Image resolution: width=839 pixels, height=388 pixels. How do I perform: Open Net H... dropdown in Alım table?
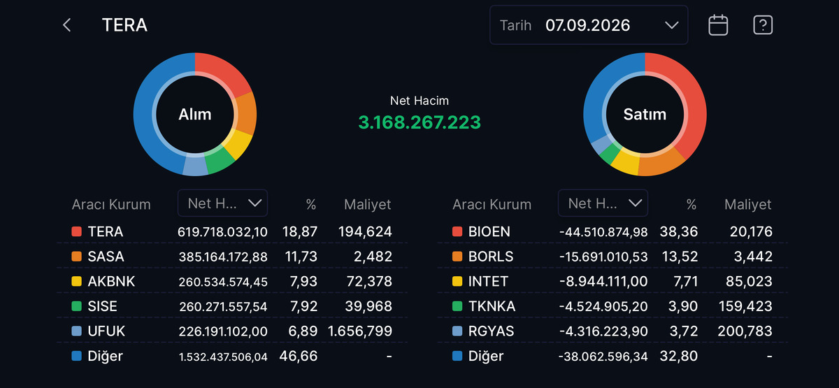click(x=223, y=203)
